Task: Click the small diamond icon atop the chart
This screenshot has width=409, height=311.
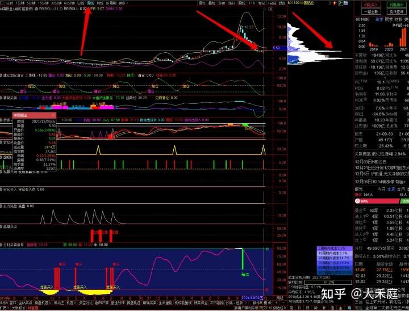Action: pos(265,9)
